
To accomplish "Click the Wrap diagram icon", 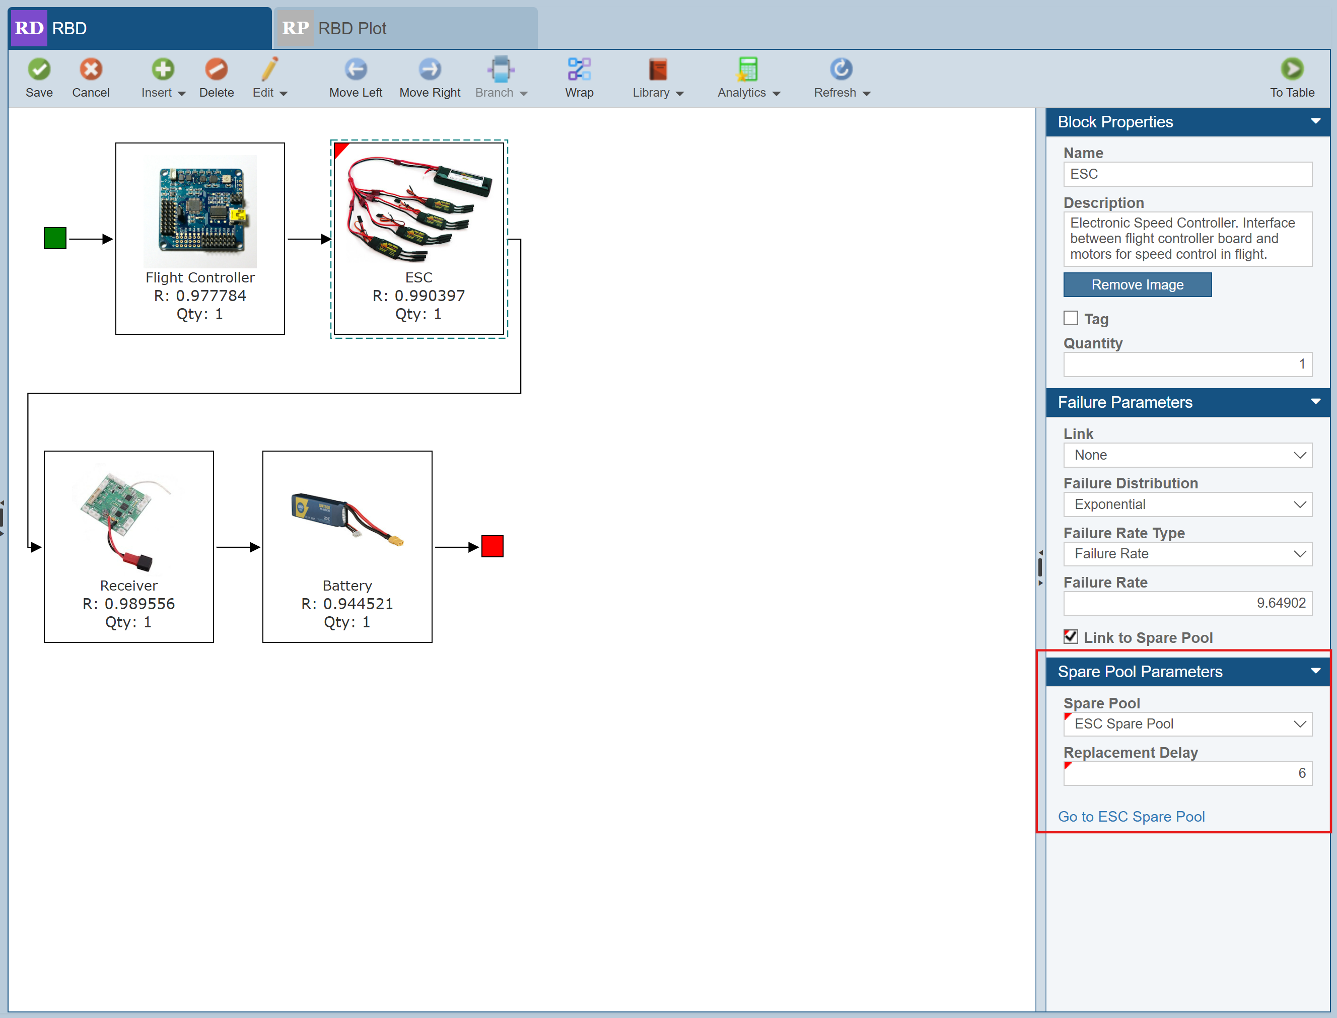I will tap(579, 69).
